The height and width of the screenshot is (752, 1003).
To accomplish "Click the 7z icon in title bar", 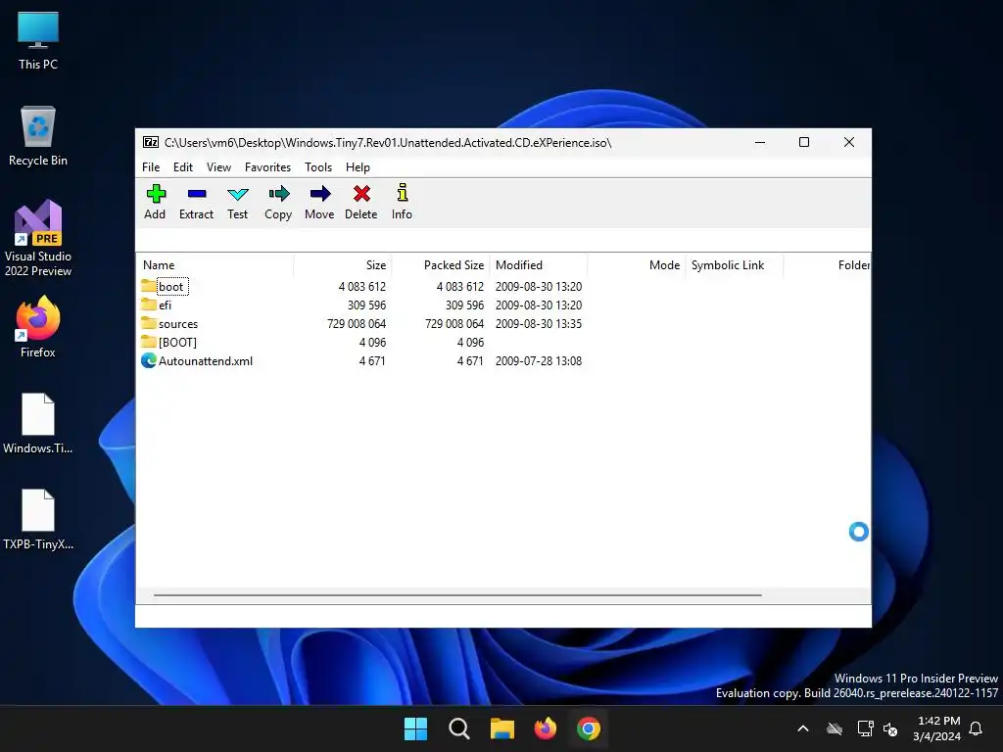I will [150, 142].
